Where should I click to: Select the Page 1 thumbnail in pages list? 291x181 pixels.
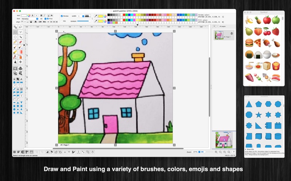click(224, 35)
